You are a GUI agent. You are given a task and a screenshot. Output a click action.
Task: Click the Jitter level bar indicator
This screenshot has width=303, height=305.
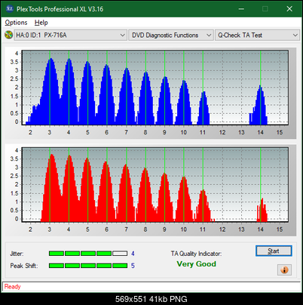[x=88, y=254]
